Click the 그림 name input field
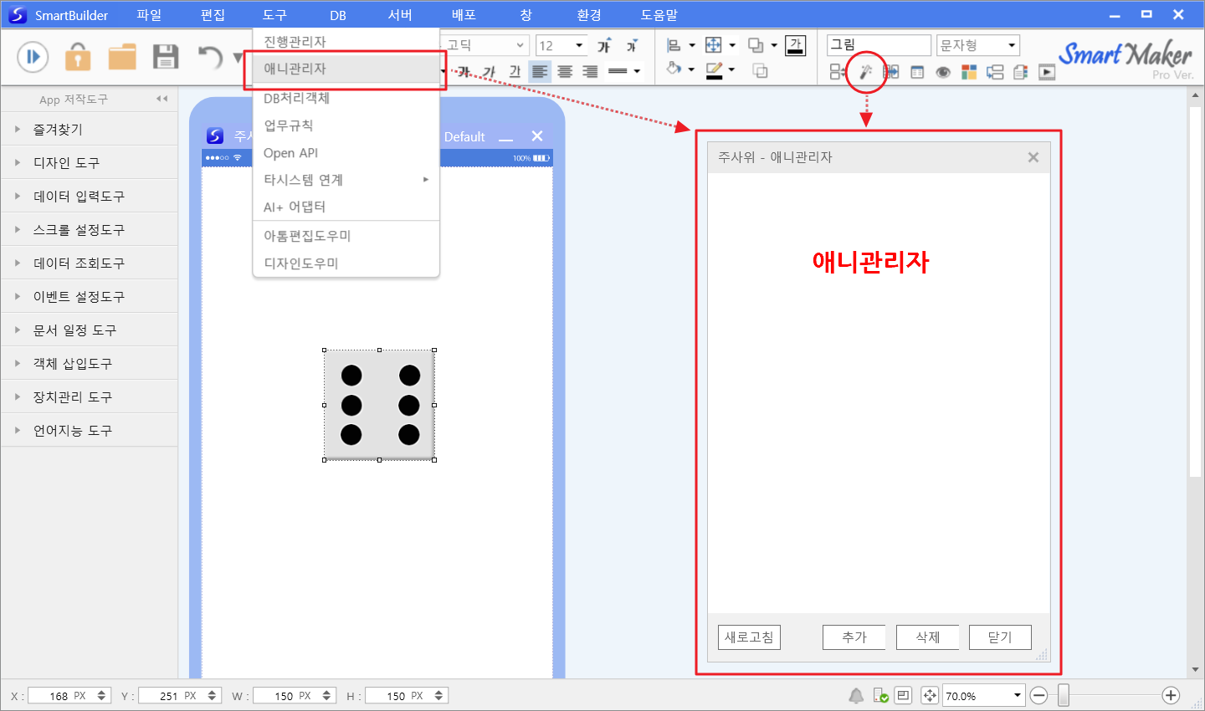 point(879,45)
